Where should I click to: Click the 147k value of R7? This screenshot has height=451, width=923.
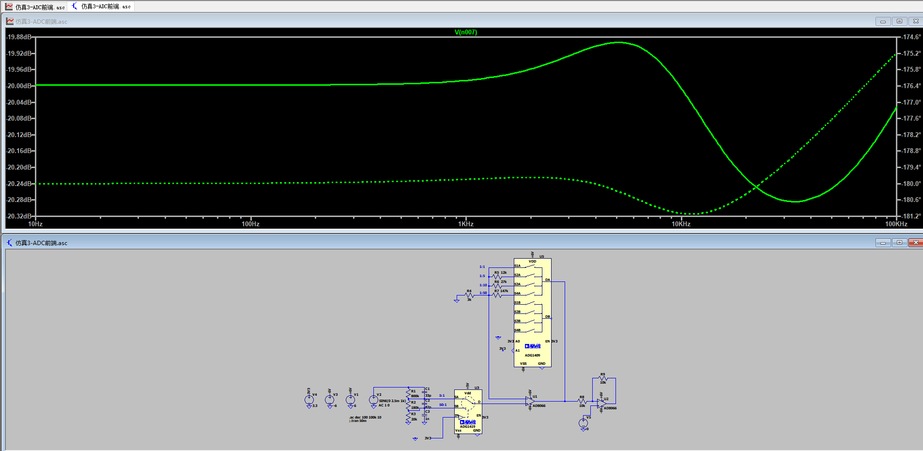pos(504,291)
